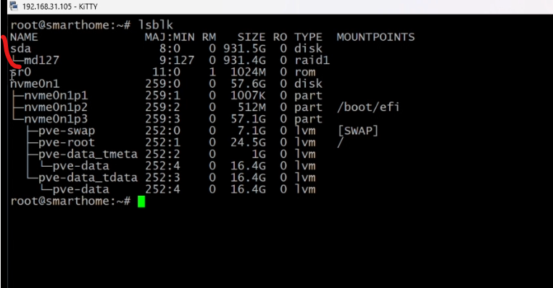
Task: Click the 'sr0' device name
Action: 20,72
